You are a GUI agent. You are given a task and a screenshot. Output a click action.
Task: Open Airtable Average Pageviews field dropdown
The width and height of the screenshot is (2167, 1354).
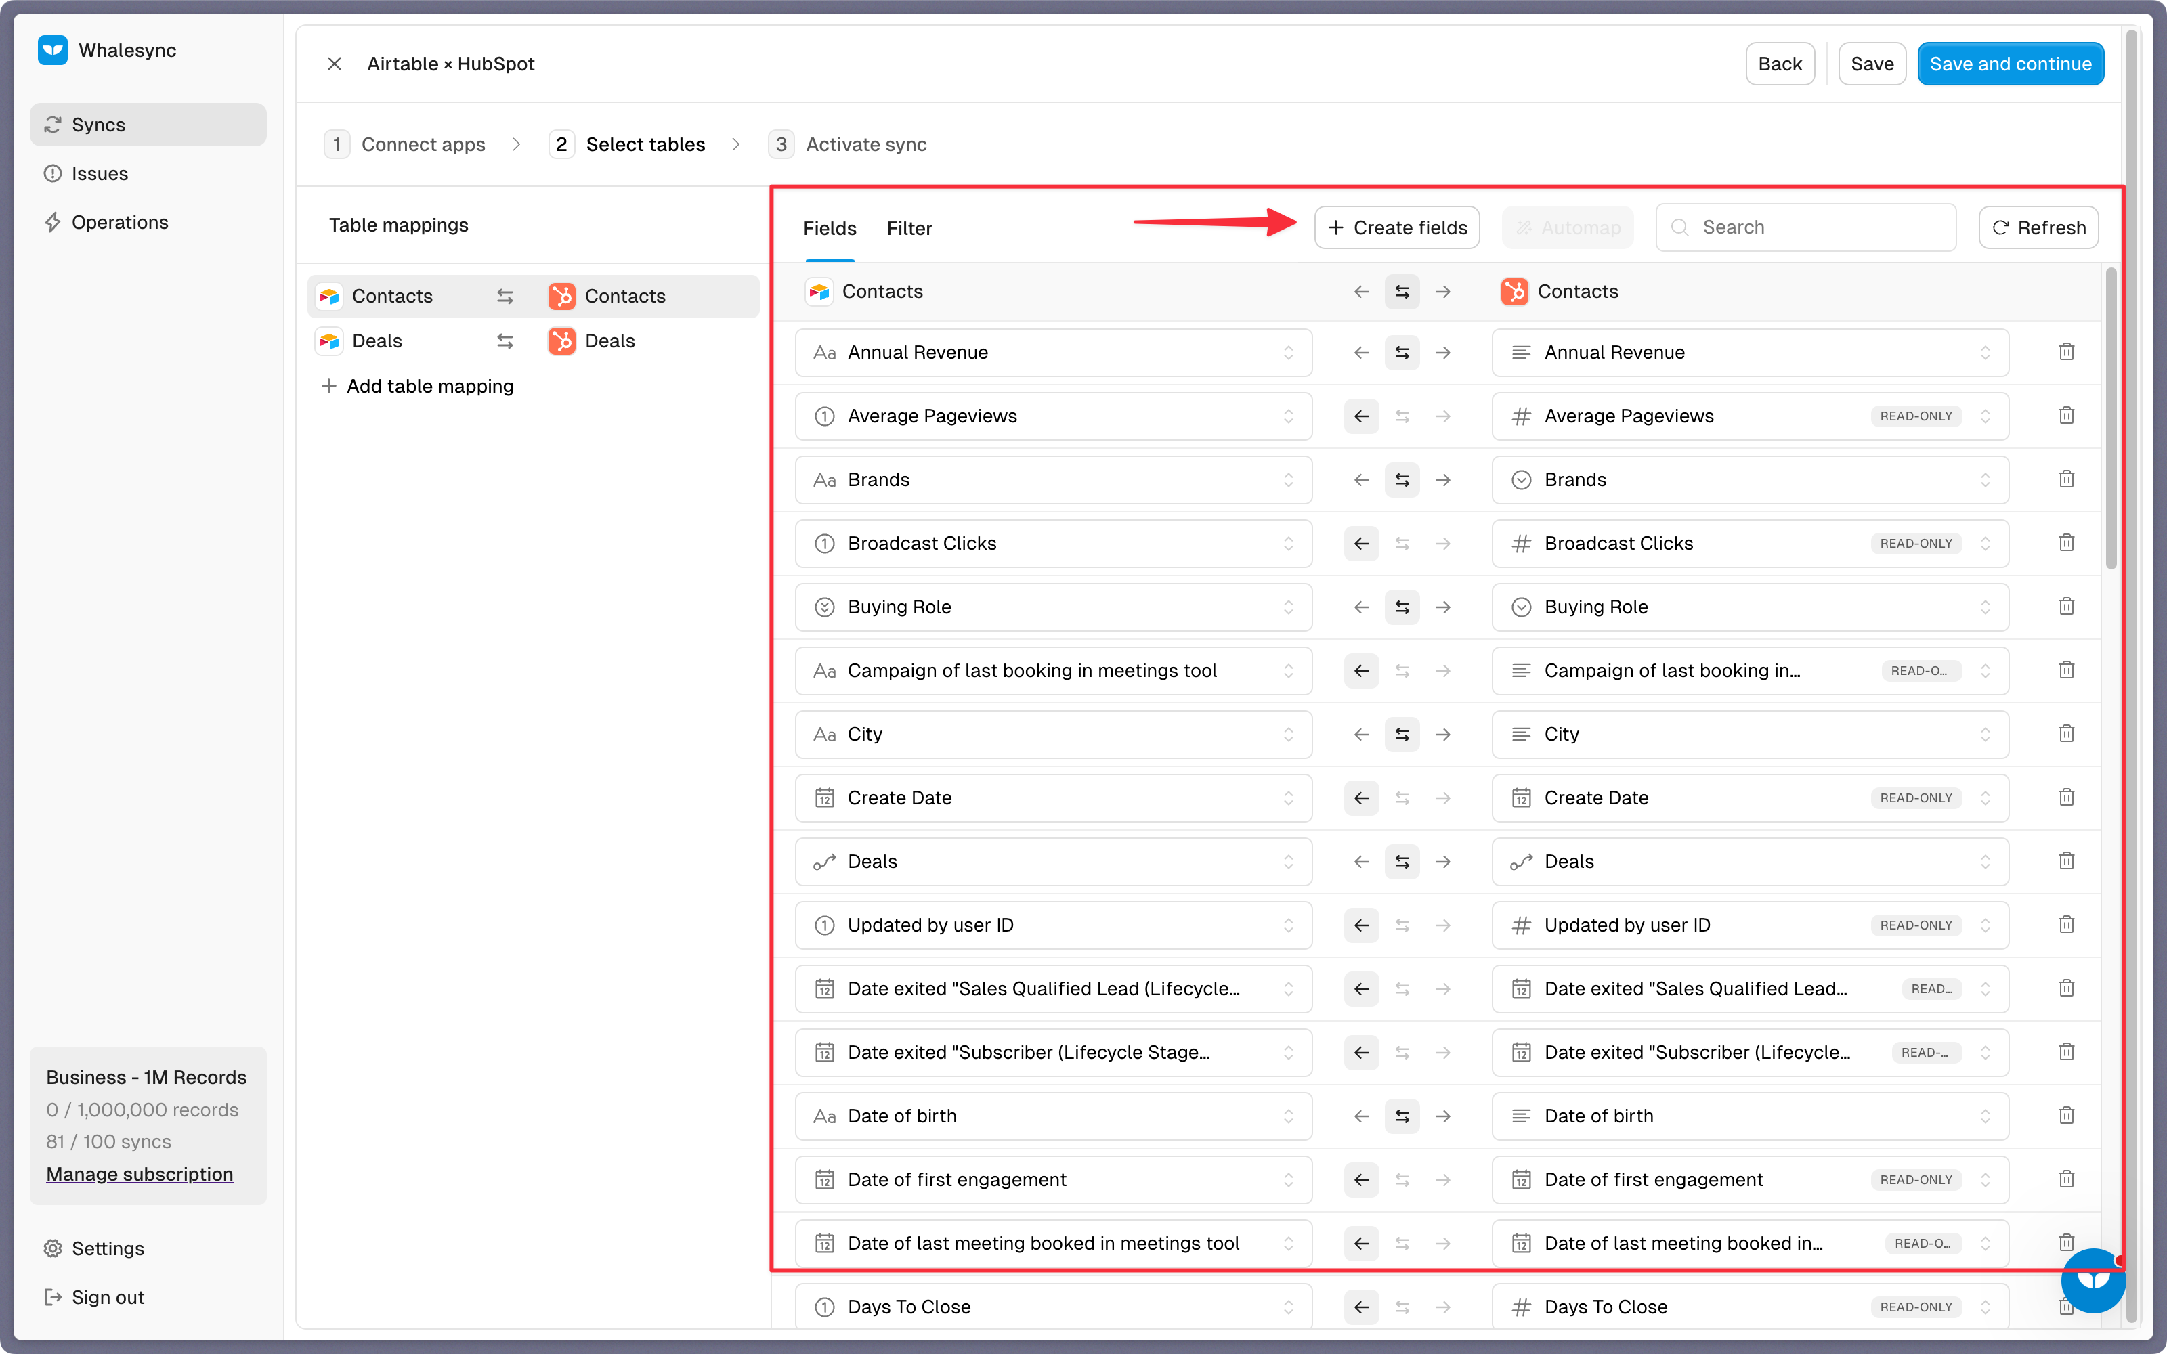coord(1053,416)
